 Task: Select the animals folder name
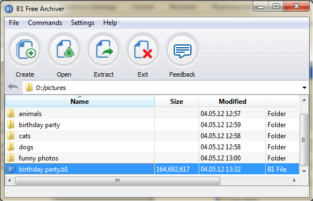click(31, 114)
